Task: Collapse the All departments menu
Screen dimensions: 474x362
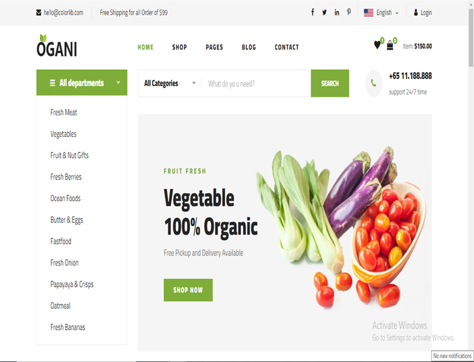Action: [x=82, y=82]
